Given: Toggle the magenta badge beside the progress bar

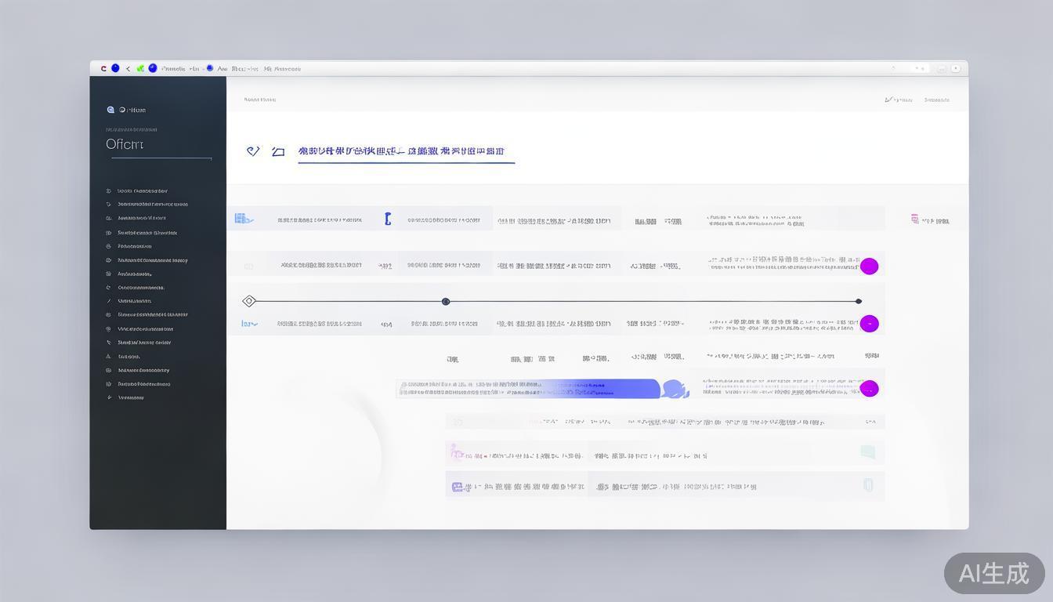Looking at the screenshot, I should (870, 323).
